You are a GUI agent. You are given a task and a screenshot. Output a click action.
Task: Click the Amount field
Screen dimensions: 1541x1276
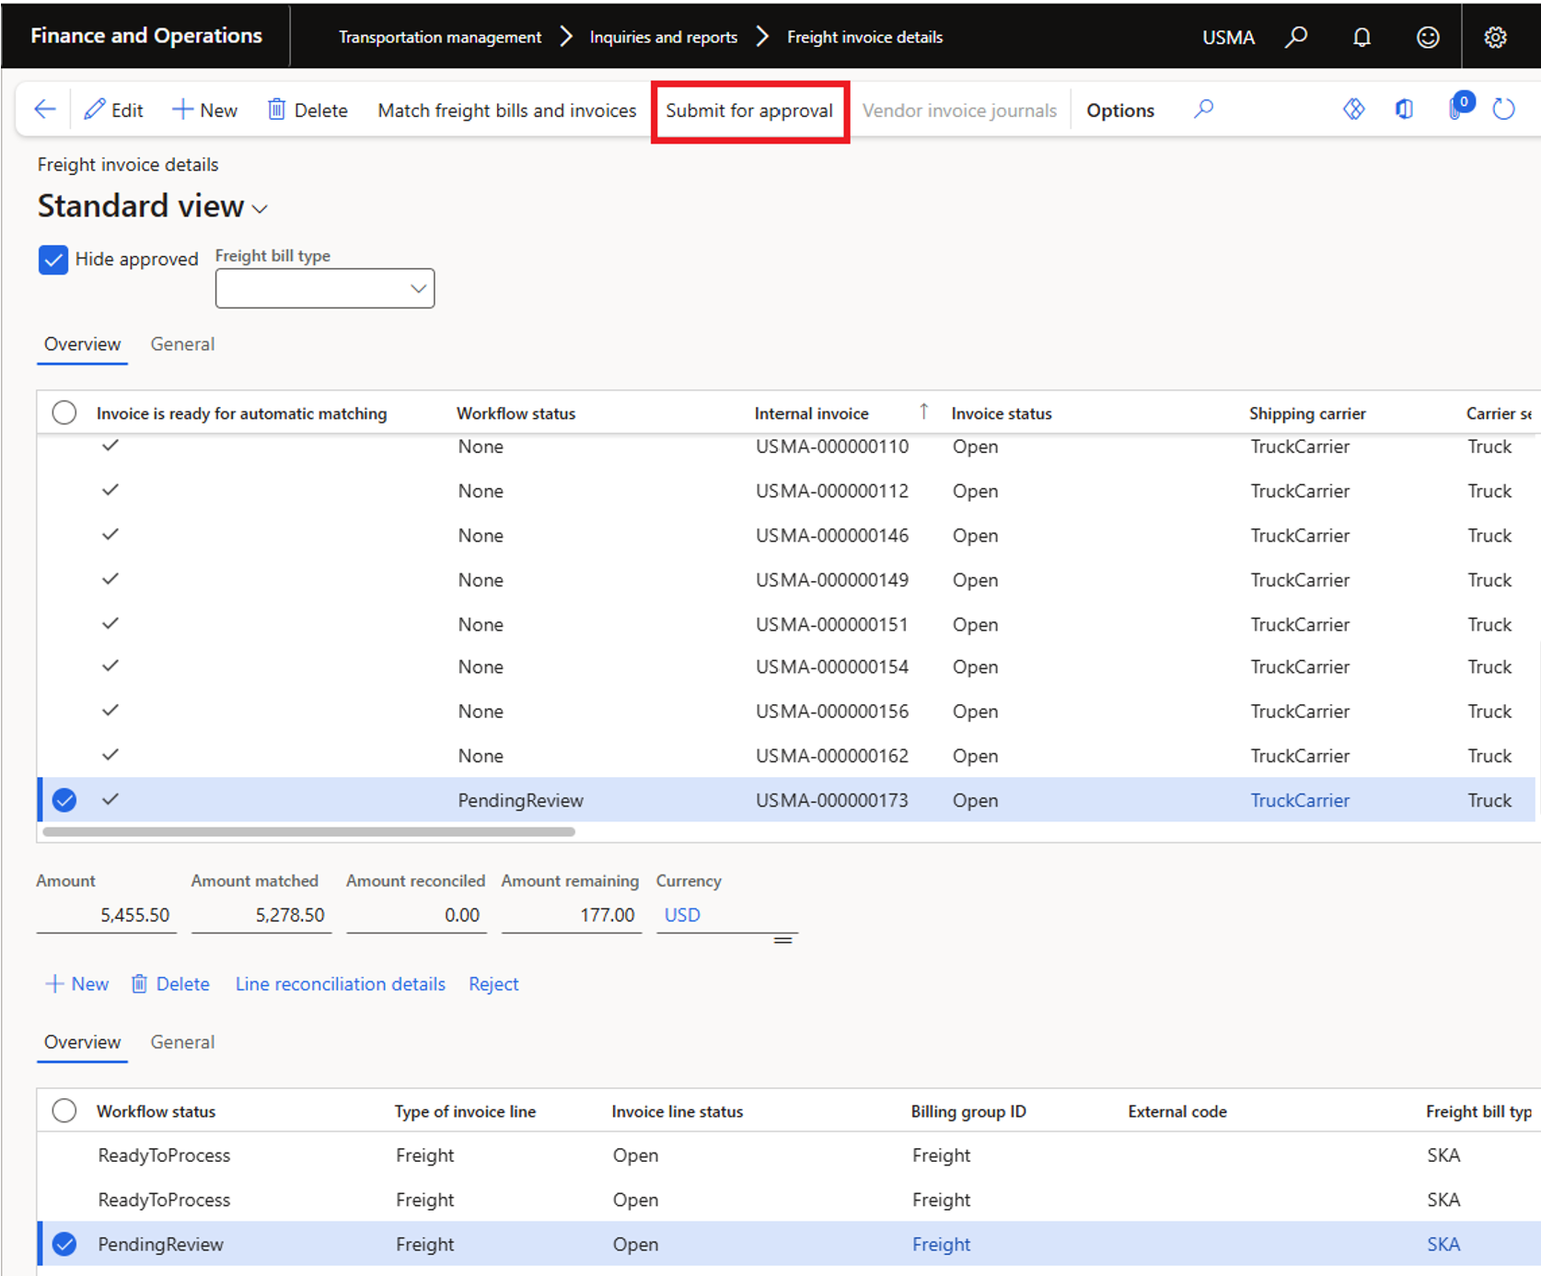tap(106, 915)
